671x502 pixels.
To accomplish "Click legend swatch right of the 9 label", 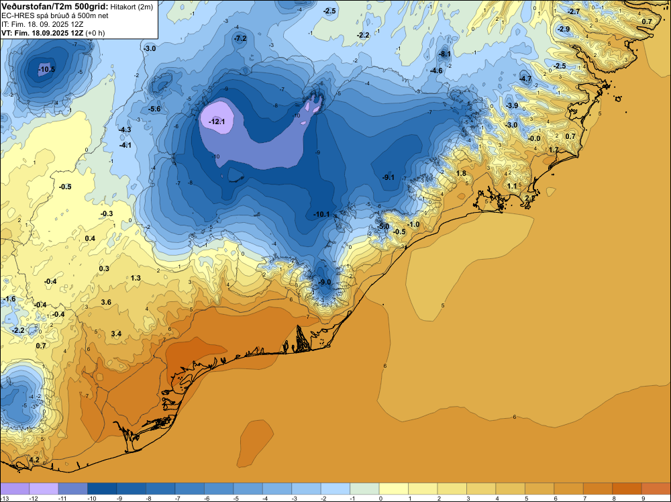I will pyautogui.click(x=656, y=489).
